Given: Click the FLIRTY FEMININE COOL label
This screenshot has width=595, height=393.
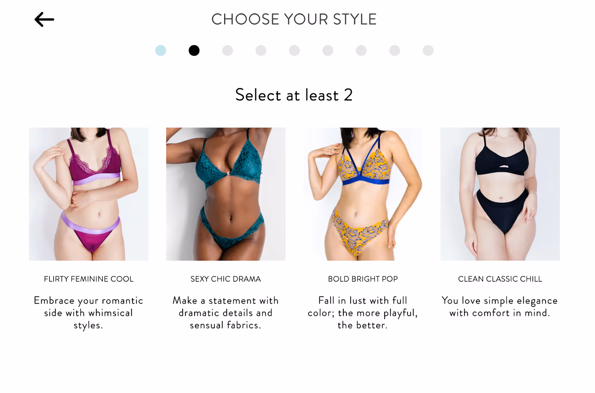Looking at the screenshot, I should 89,279.
